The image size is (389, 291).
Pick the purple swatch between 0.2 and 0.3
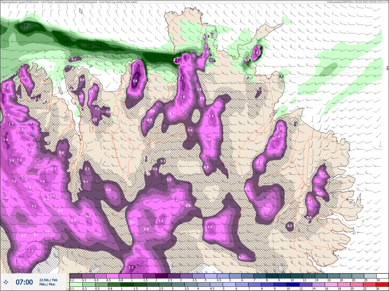[x=76, y=276]
